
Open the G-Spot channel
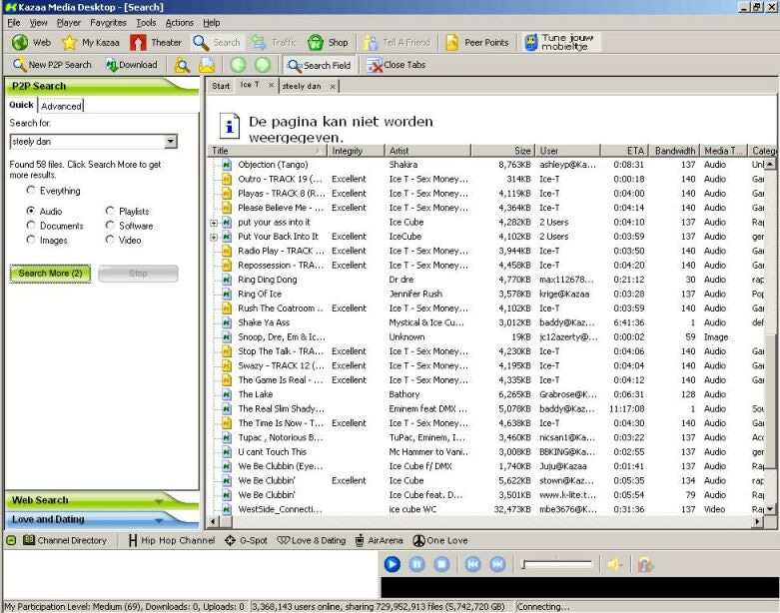pyautogui.click(x=246, y=540)
